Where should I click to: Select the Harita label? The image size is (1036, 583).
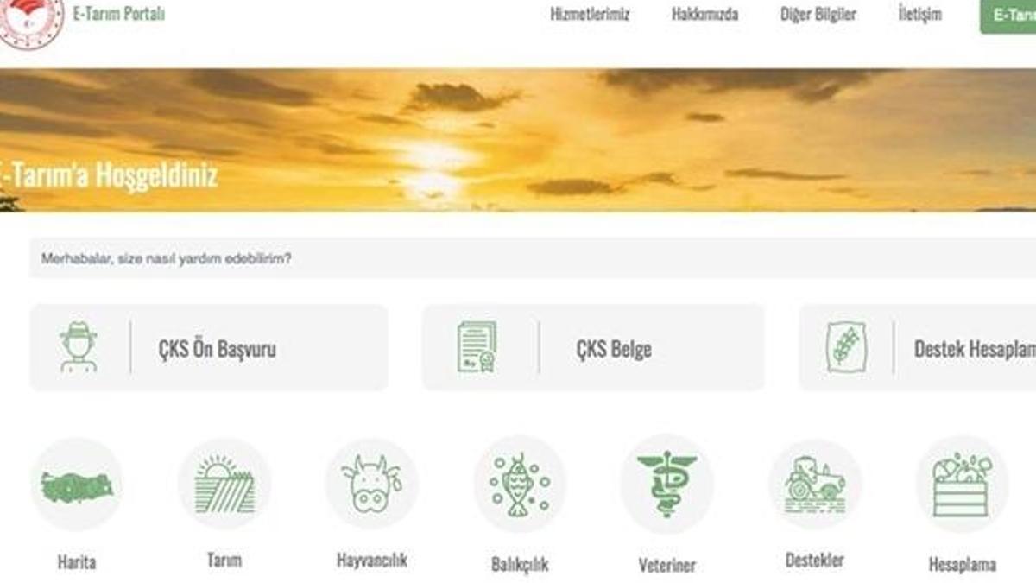point(76,562)
